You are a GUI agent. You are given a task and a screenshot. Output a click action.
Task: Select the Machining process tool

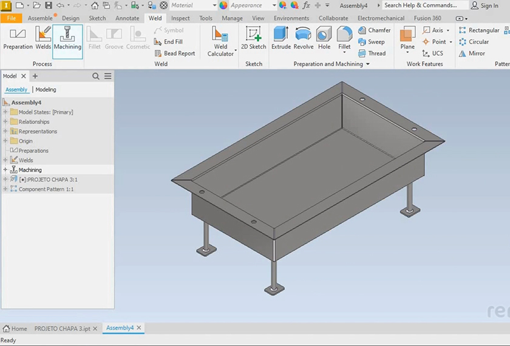[x=67, y=40]
